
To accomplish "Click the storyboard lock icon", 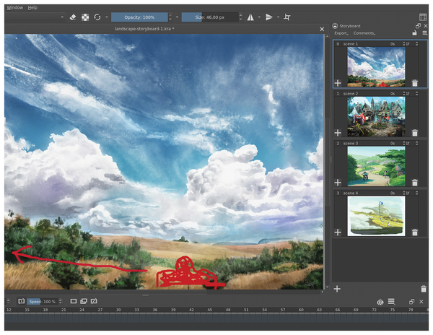I will [415, 33].
